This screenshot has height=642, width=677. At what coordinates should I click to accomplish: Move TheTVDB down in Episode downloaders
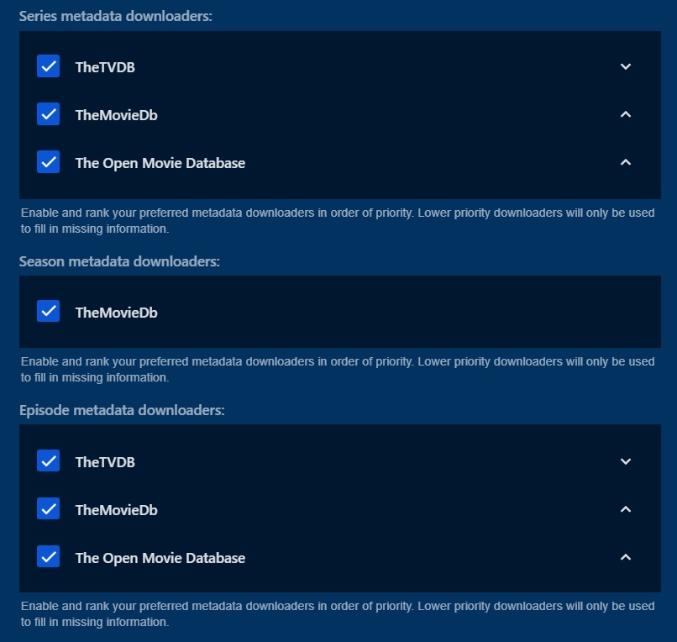click(625, 461)
